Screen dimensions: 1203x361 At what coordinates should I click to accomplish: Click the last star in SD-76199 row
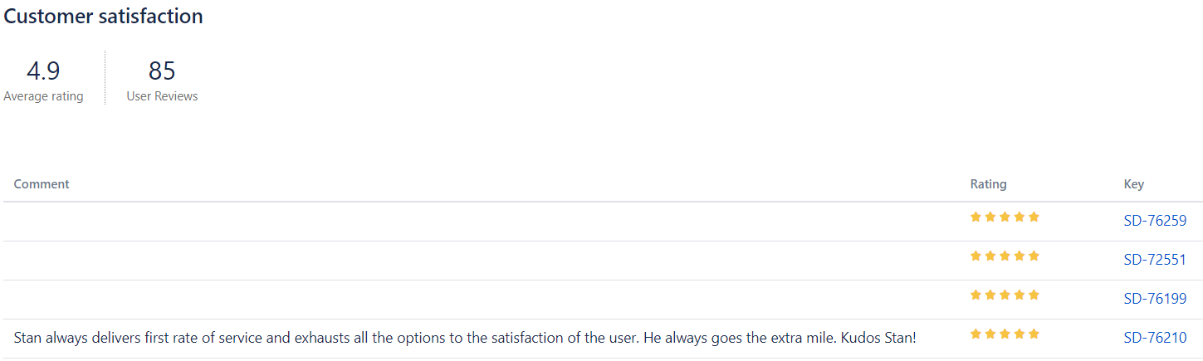(x=1034, y=295)
